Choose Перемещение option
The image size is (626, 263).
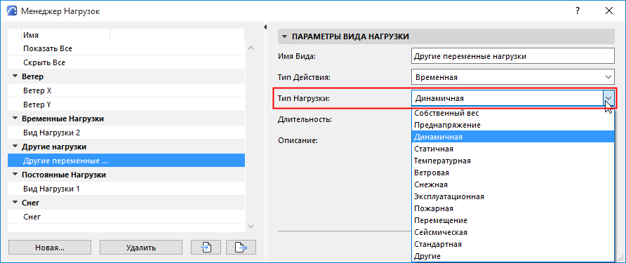tap(512, 220)
